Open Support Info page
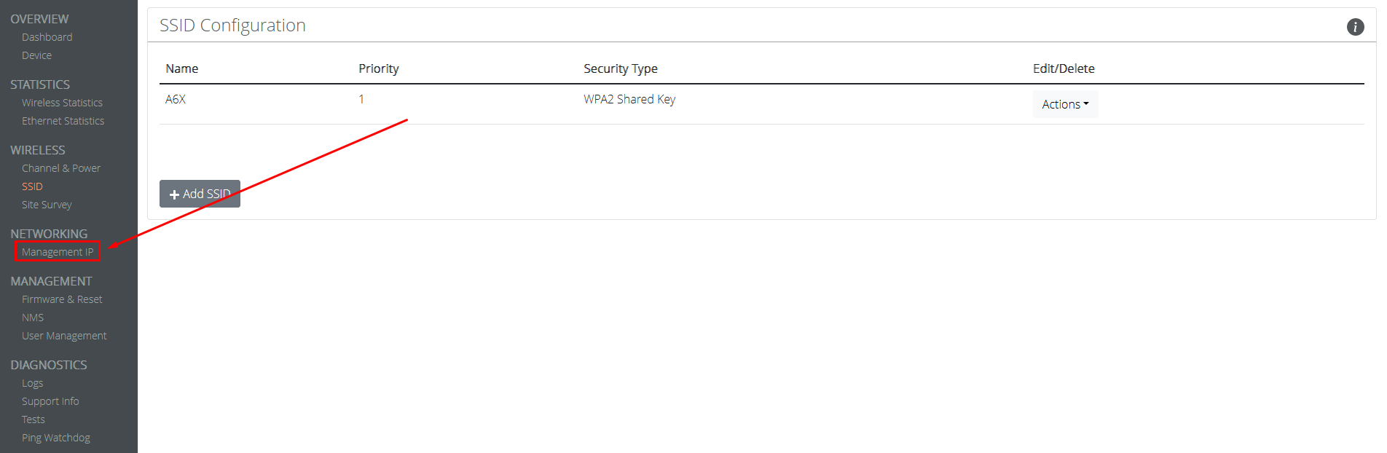This screenshot has height=453, width=1387. point(50,401)
